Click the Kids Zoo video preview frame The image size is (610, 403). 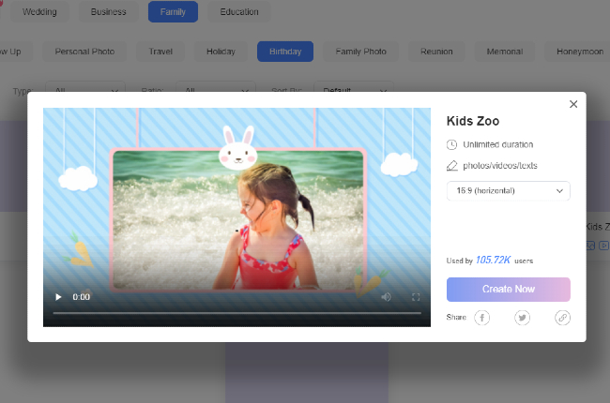236,217
